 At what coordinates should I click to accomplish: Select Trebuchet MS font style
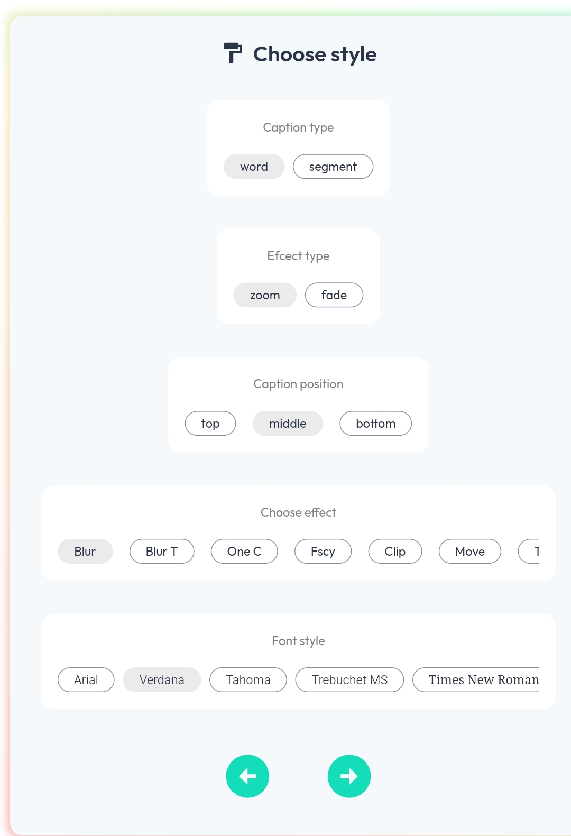tap(349, 680)
